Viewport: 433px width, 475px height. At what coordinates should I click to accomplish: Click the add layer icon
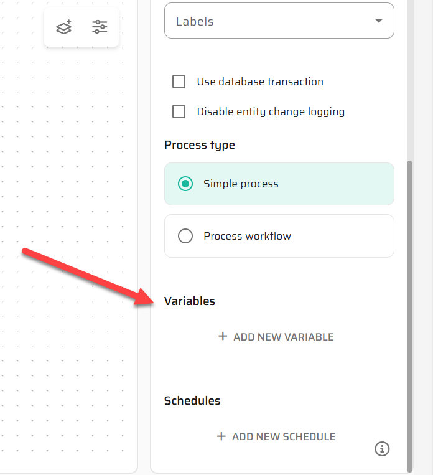[x=64, y=27]
